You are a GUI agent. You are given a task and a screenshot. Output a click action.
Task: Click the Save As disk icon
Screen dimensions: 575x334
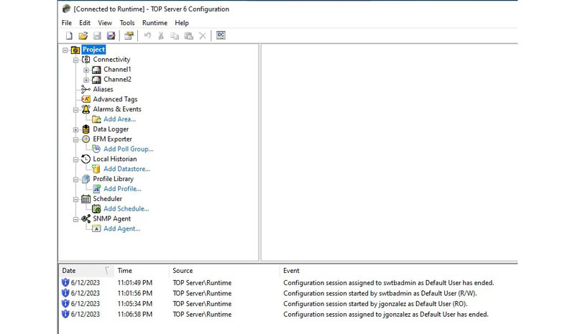point(111,36)
